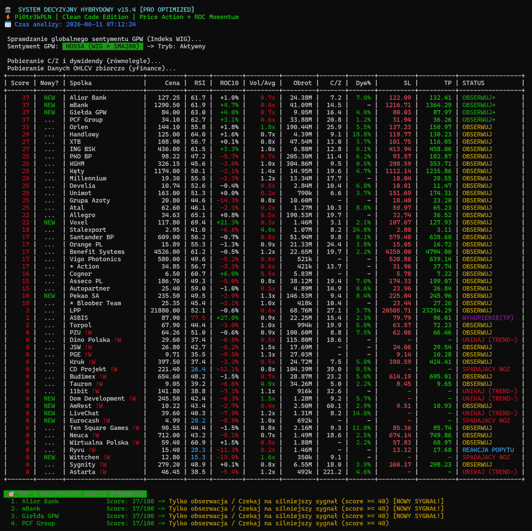Click Stalexport's dividend value 24.8%
This screenshot has width=532, height=531.
(x=362, y=230)
